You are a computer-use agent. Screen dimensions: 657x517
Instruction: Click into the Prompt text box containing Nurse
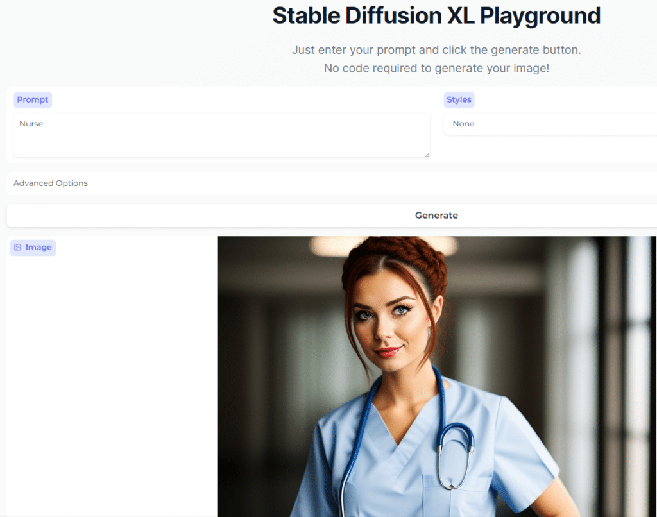coord(221,135)
